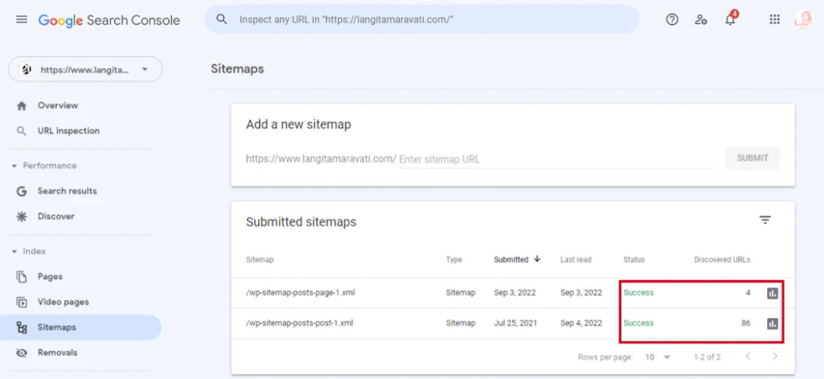Open user settings people icon
Screen dimensions: 824x379
(701, 20)
